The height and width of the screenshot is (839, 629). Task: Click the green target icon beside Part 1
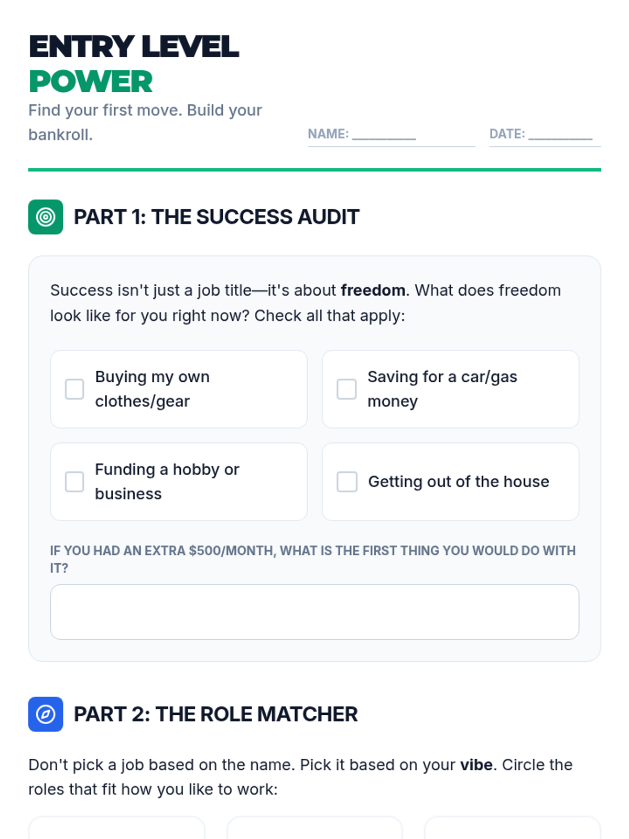pos(46,217)
